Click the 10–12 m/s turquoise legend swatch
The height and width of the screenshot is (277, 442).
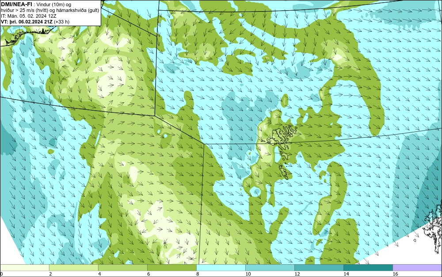[x=270, y=267]
